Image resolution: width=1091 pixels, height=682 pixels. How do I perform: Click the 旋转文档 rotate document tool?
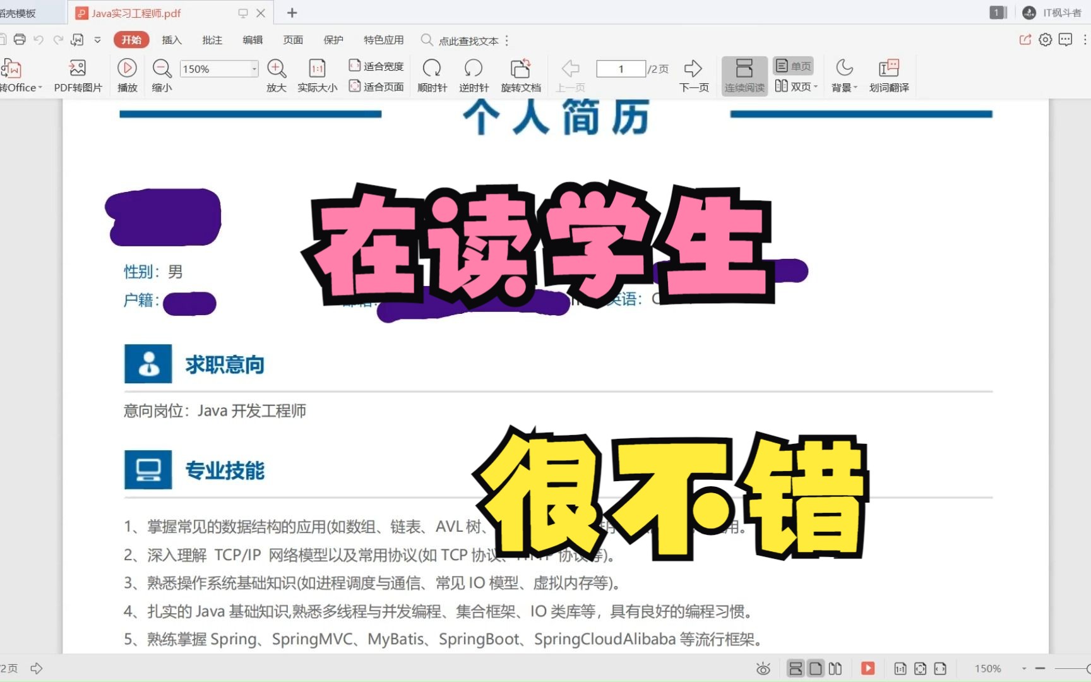coord(521,76)
